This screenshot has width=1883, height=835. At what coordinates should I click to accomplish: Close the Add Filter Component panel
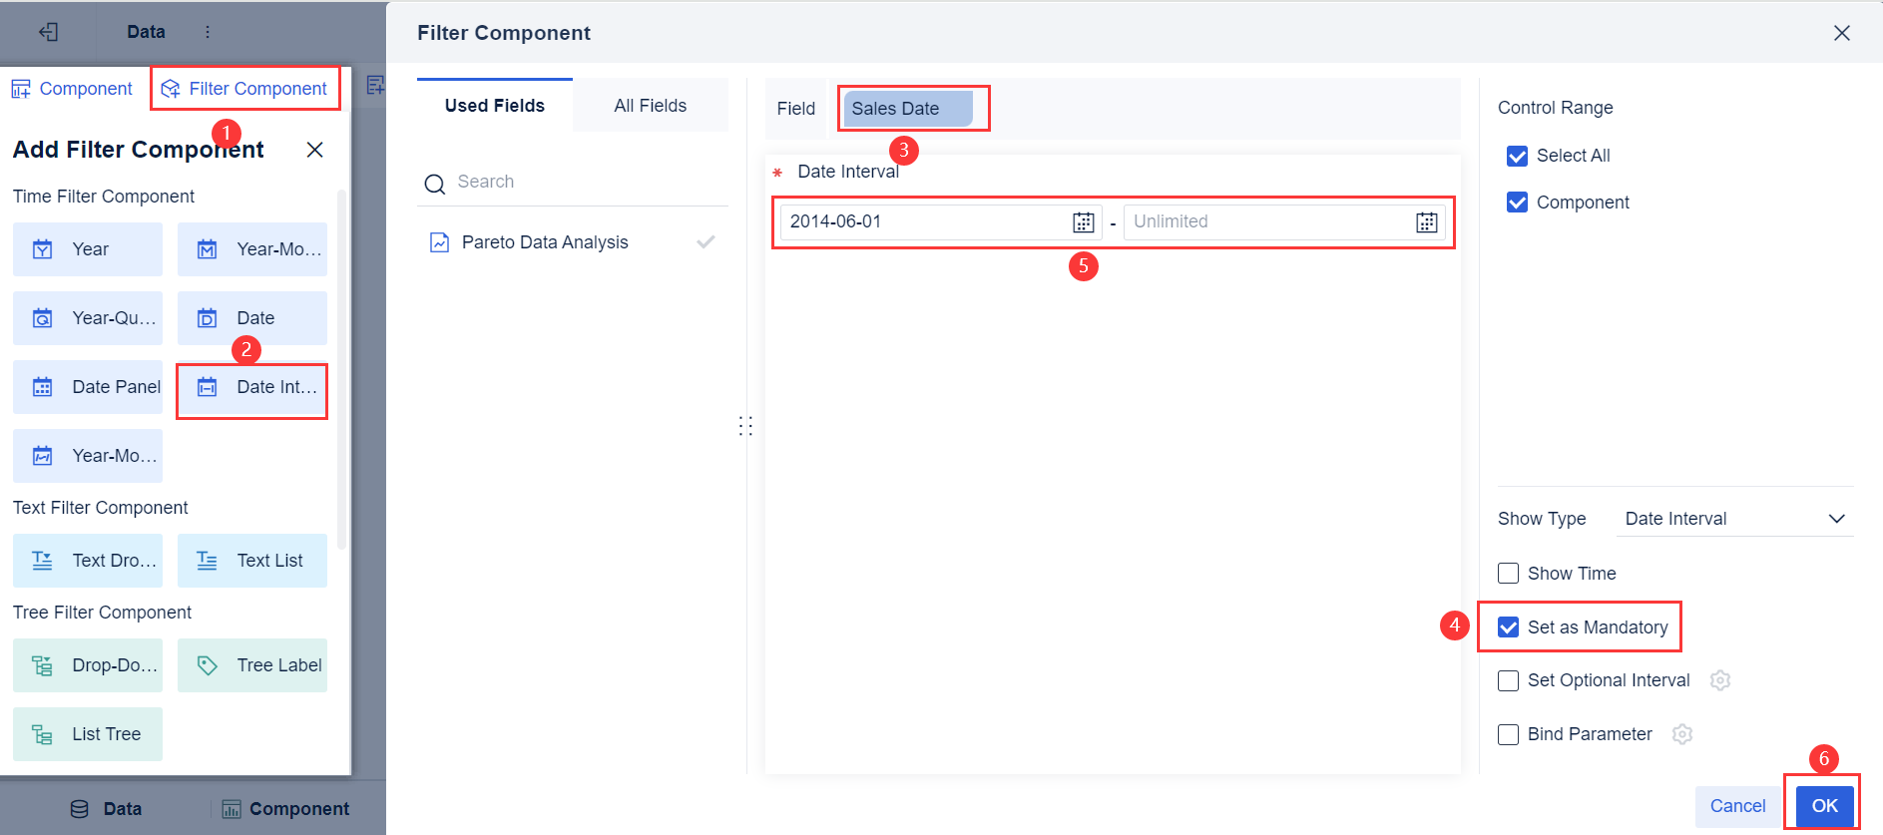[314, 150]
